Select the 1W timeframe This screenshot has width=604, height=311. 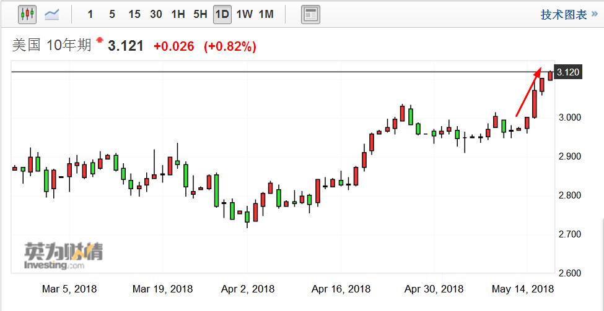(245, 15)
